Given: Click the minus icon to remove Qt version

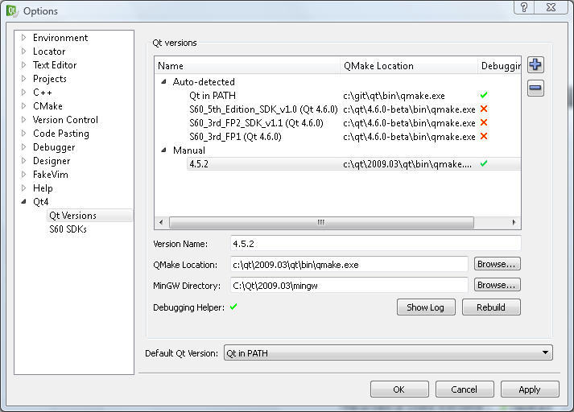Looking at the screenshot, I should point(535,89).
